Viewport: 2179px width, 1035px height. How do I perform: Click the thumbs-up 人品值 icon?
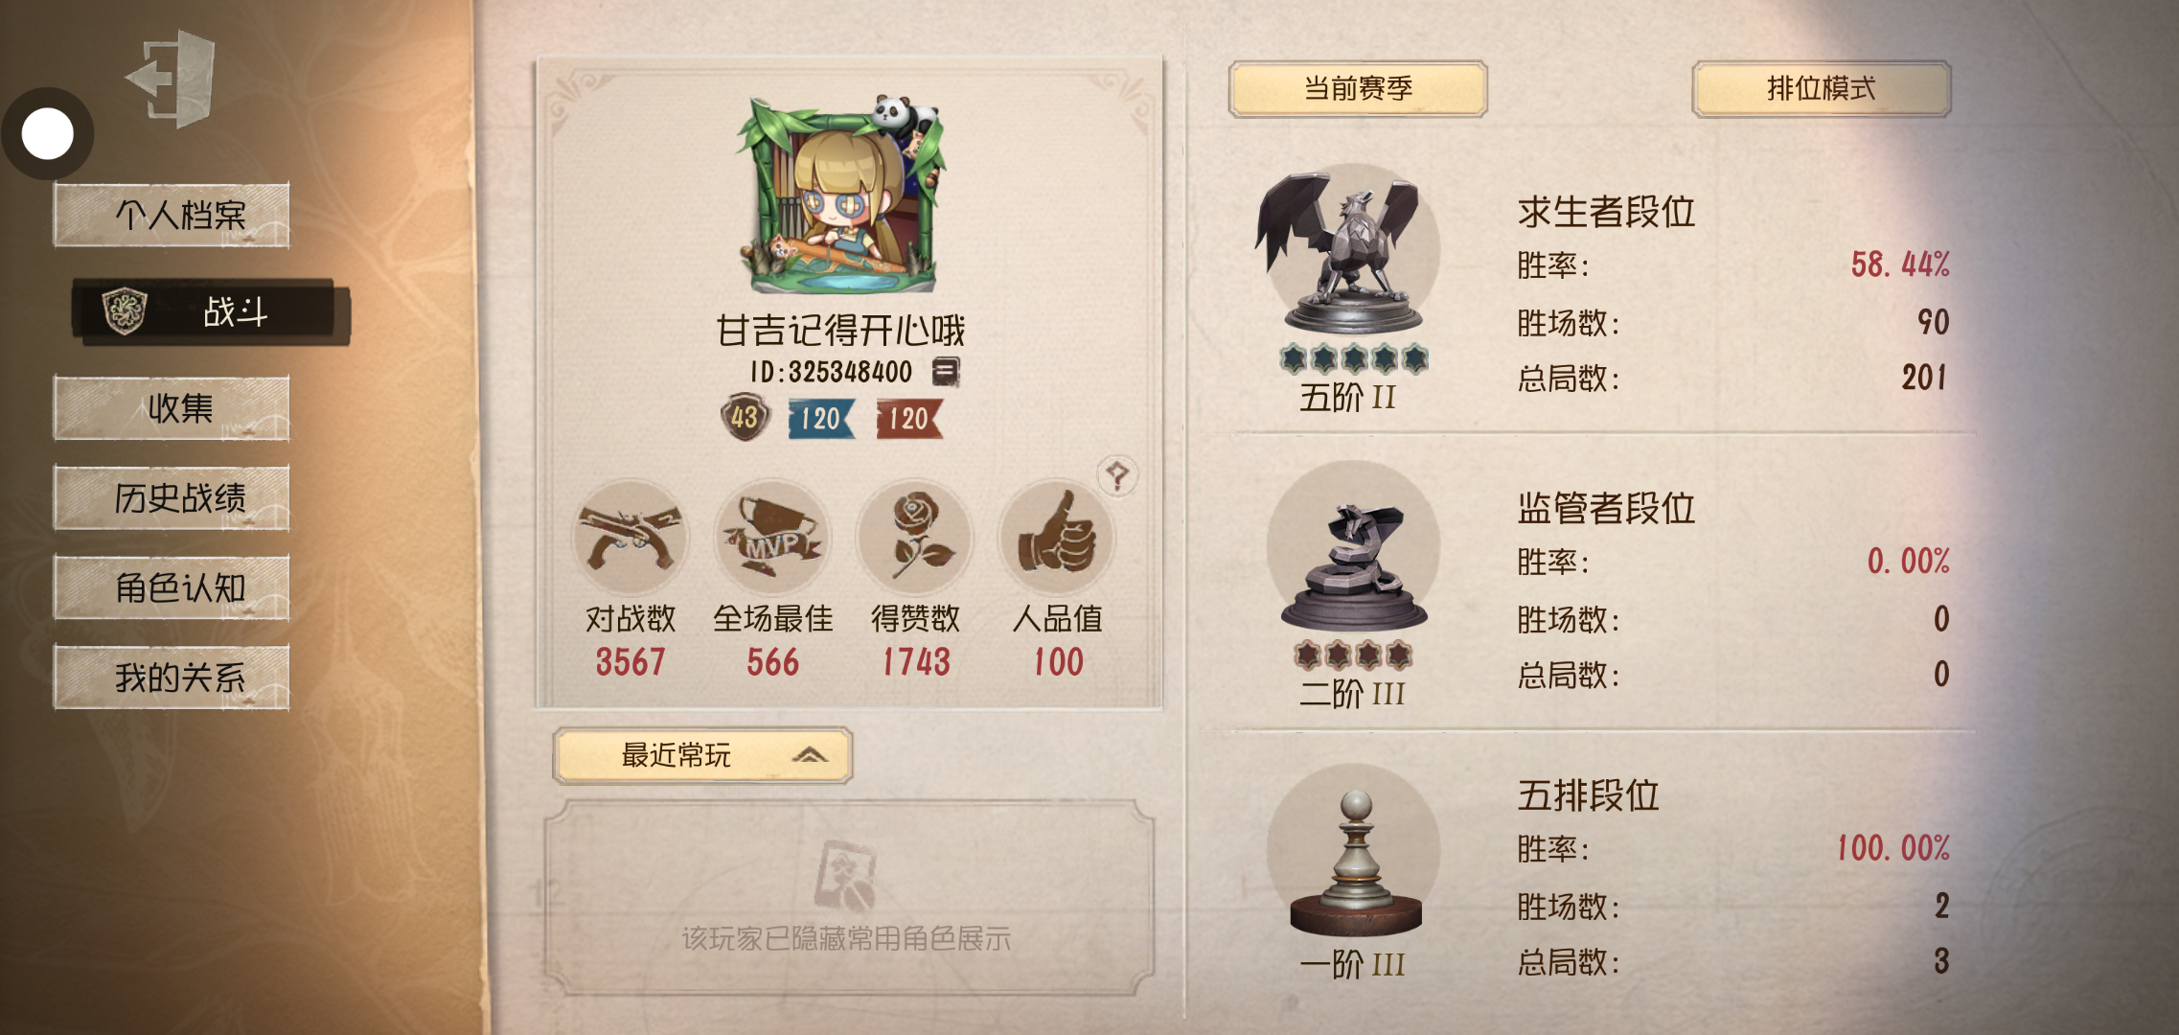[1057, 538]
